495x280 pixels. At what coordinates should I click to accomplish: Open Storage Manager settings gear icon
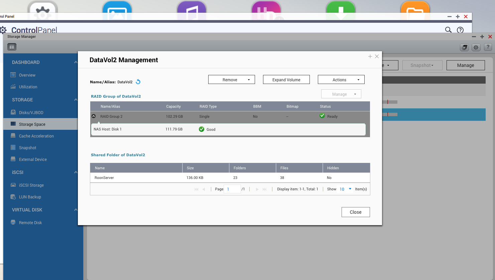(x=476, y=47)
